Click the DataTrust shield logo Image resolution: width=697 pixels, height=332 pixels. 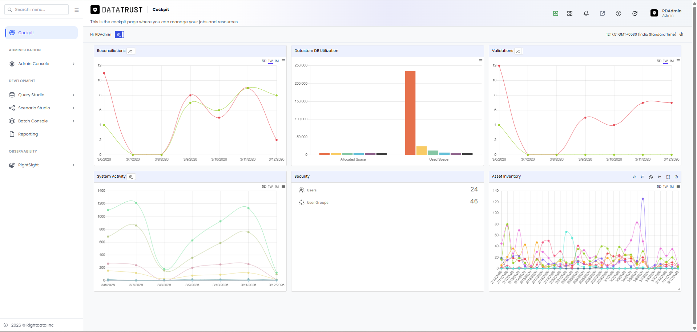pos(95,9)
